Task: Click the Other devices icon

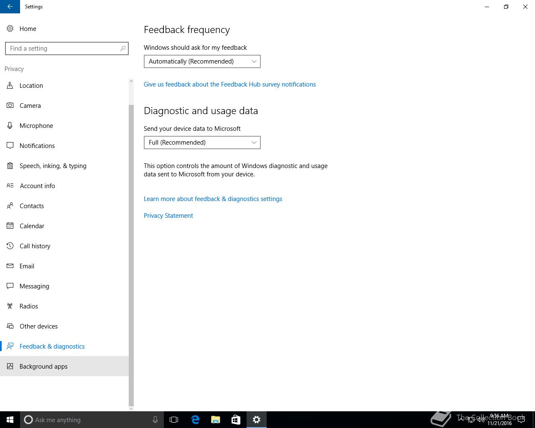Action: tap(10, 326)
